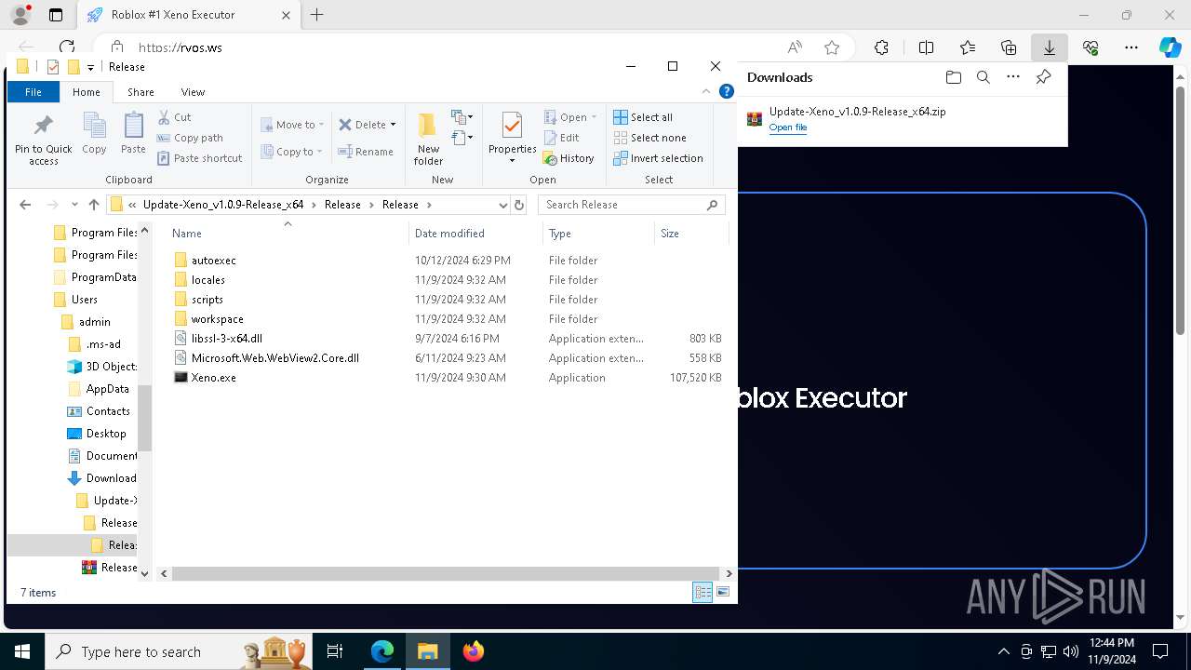Select the Xeno.exe file
Screen dimensions: 1191x670
tap(214, 378)
